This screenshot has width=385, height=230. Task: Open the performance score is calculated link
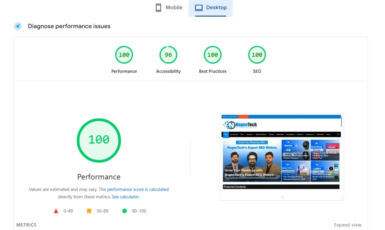coord(138,189)
